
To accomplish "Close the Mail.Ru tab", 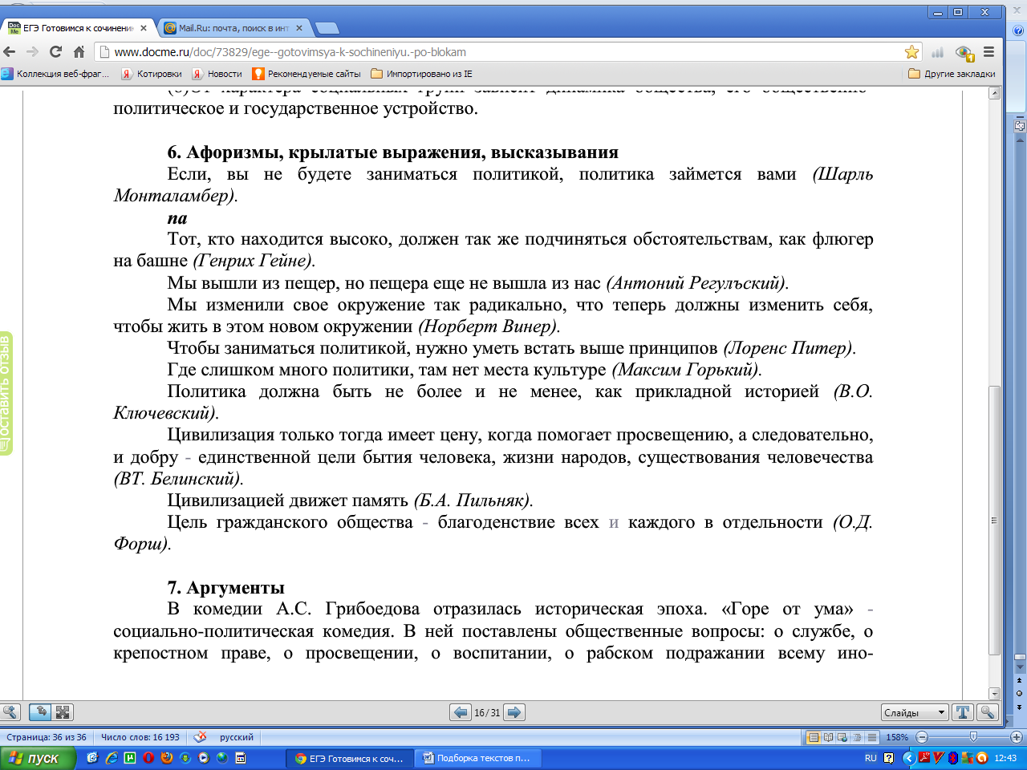I will pyautogui.click(x=299, y=28).
